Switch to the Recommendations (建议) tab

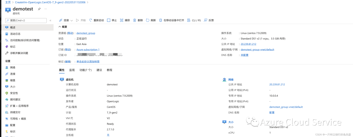click(99, 70)
